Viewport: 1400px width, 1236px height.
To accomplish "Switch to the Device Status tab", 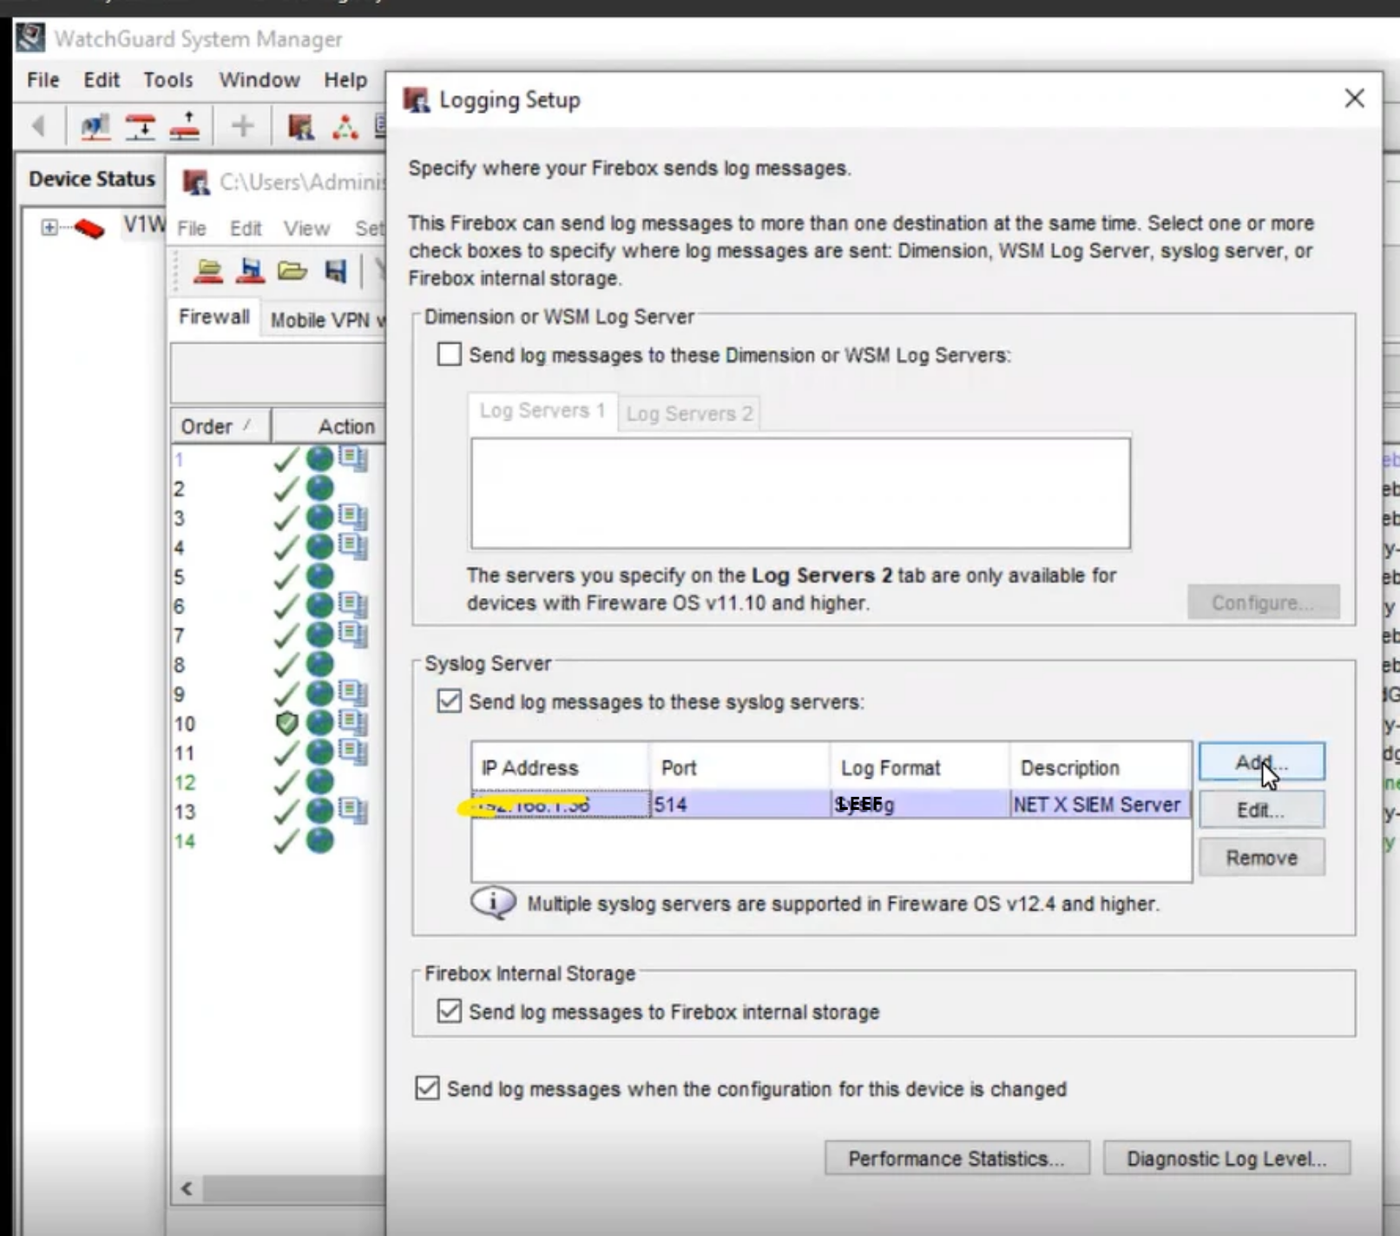I will click(x=91, y=179).
